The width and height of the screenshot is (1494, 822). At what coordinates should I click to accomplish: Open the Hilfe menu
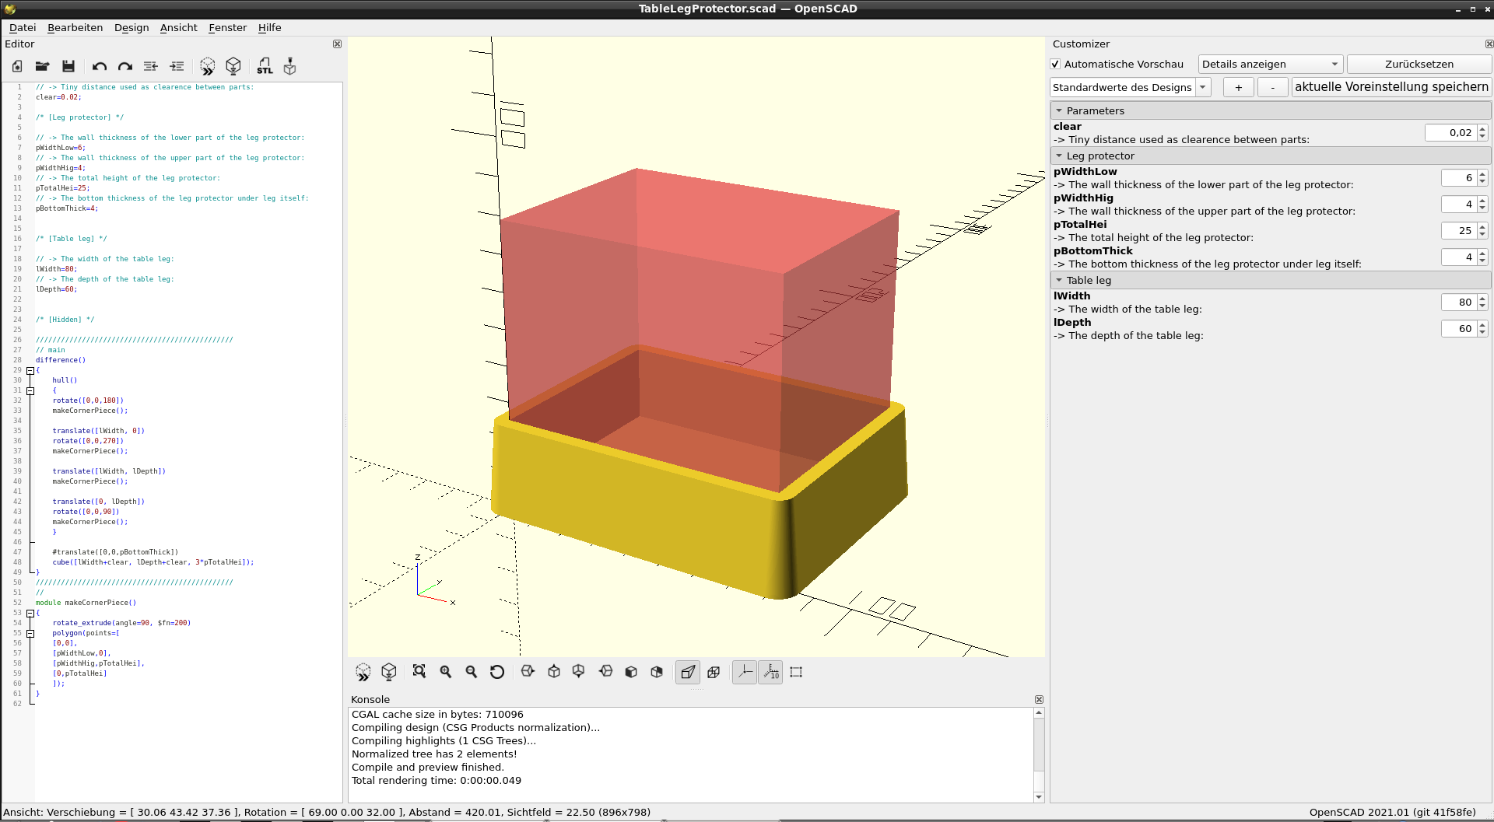pyautogui.click(x=270, y=28)
